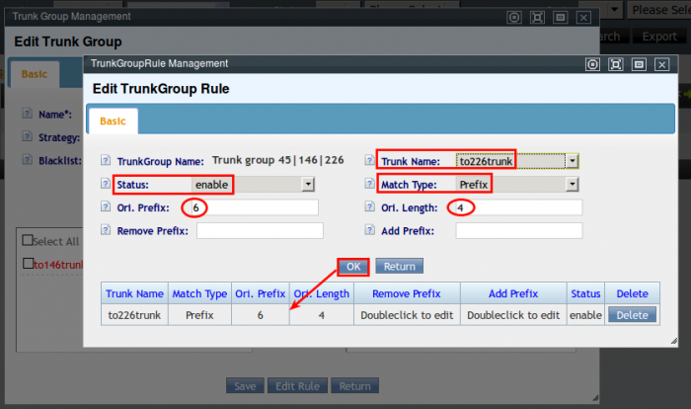691x409 pixels.
Task: Check the to146trunk checkbox
Action: pos(28,264)
